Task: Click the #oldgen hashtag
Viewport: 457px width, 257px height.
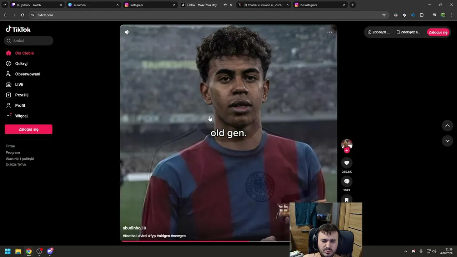Action: (163, 236)
